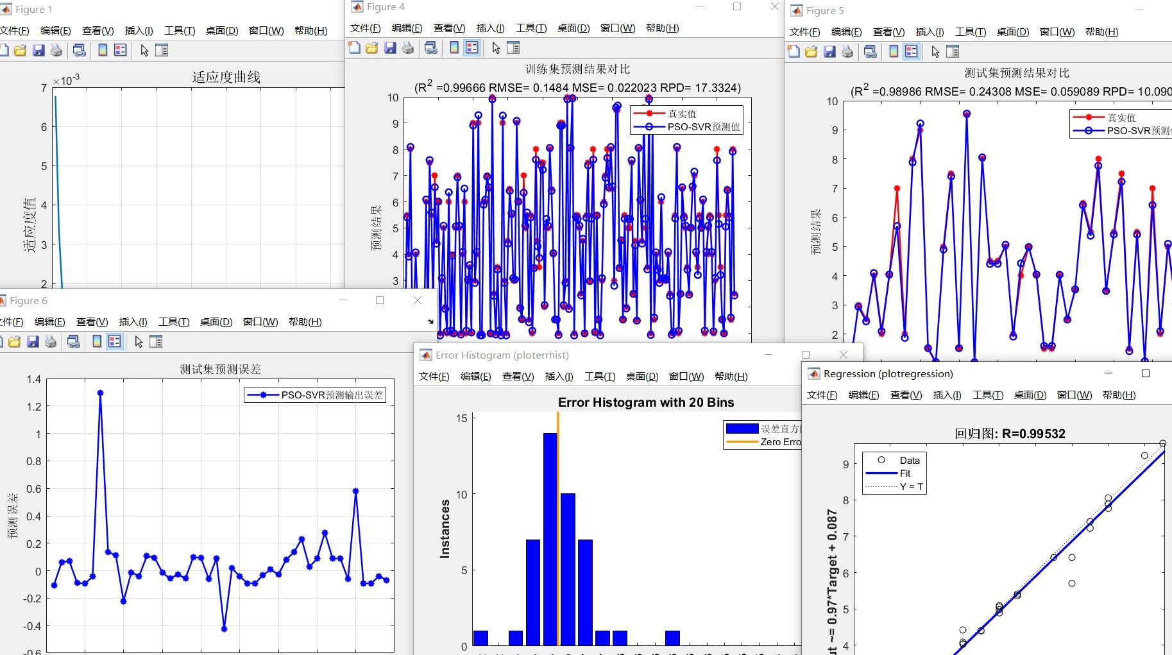
Task: Click 真实值 legend entry in Figure 5
Action: (1121, 117)
